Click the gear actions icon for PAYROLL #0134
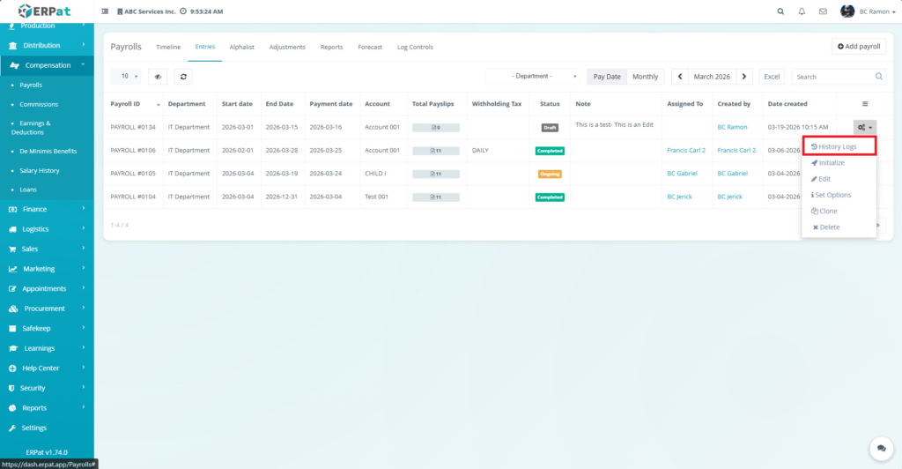Image resolution: width=902 pixels, height=469 pixels. pyautogui.click(x=864, y=127)
